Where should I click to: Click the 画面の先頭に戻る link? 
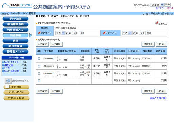(158, 98)
